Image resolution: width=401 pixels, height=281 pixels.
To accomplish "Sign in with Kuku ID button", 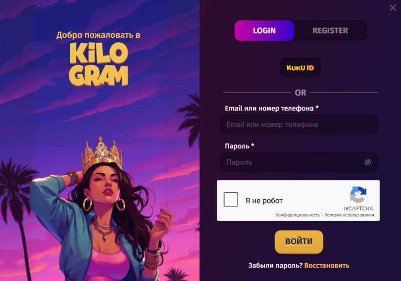I will 300,68.
